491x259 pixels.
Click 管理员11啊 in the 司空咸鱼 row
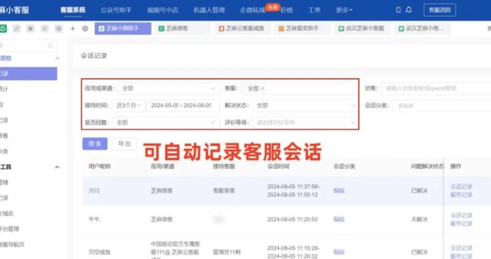(226, 252)
